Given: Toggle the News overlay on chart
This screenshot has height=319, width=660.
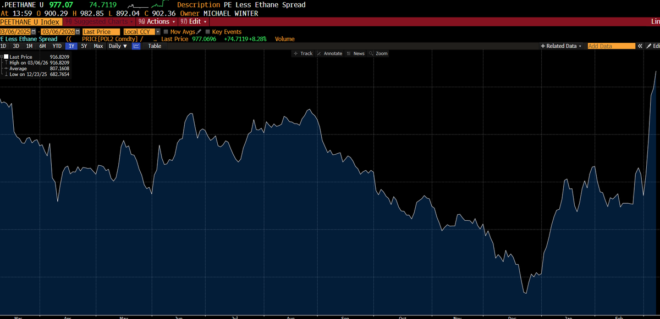Looking at the screenshot, I should point(356,53).
